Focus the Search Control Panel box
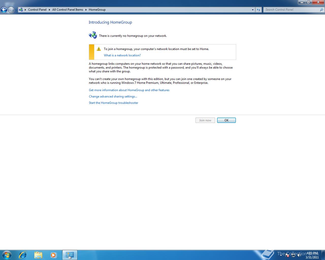Image resolution: width=325 pixels, height=260 pixels. click(291, 10)
